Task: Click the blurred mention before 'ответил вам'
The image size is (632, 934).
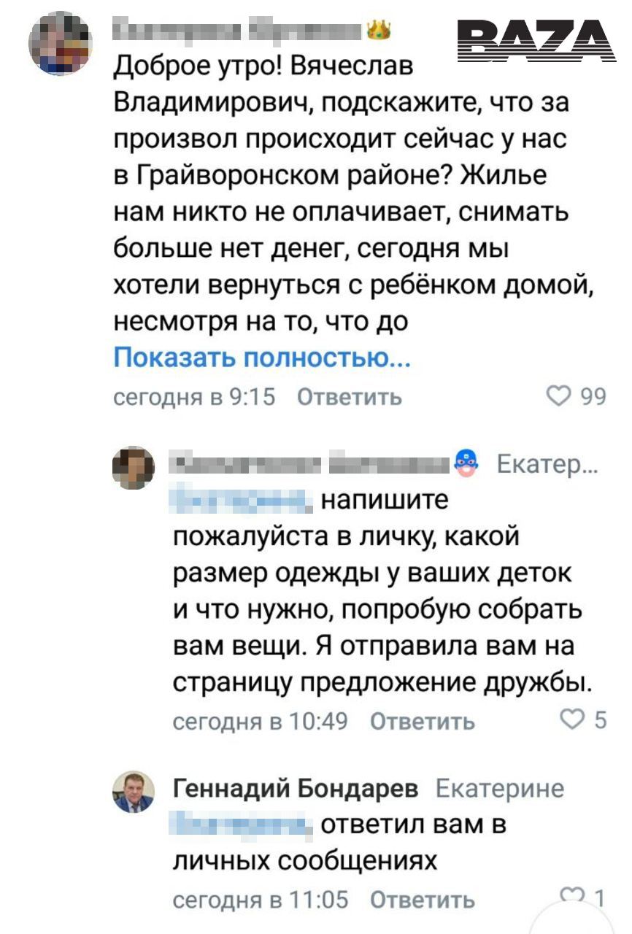Action: (240, 825)
